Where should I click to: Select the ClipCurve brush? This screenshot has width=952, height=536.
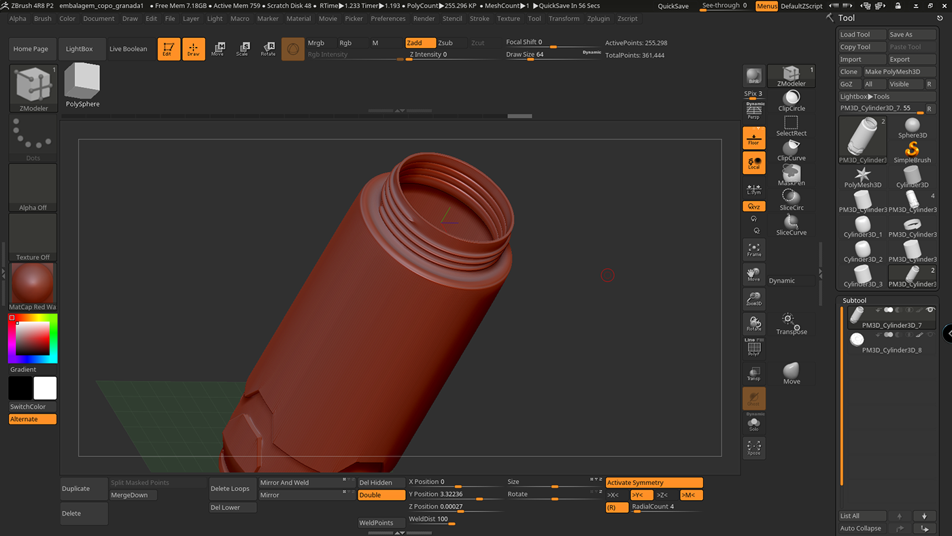[x=791, y=151]
